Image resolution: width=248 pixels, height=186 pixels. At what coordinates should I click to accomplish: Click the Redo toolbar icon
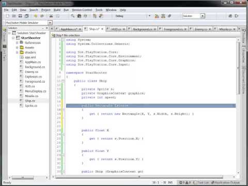tap(42, 16)
